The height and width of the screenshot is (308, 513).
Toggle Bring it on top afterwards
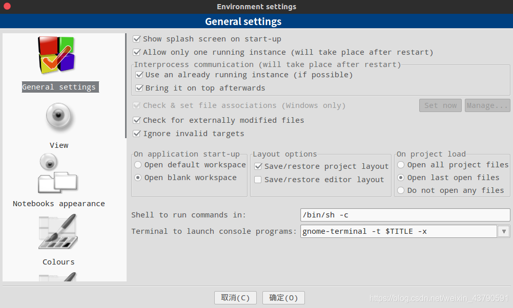[x=139, y=88]
